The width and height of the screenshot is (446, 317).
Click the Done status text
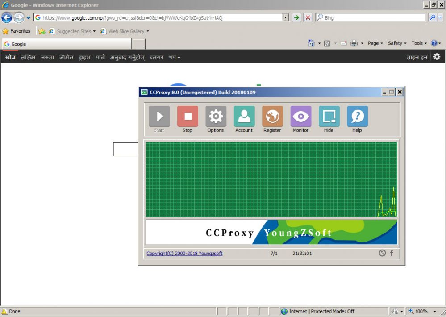(14, 311)
